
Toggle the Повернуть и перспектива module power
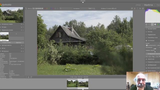tap(146, 62)
